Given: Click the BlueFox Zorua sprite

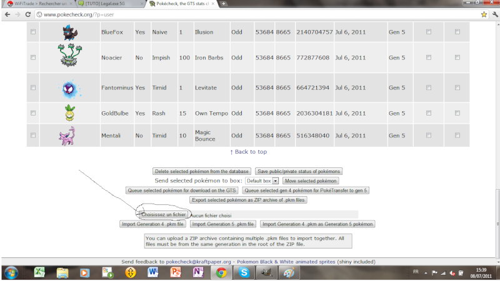Looking at the screenshot, I should coord(70,32).
